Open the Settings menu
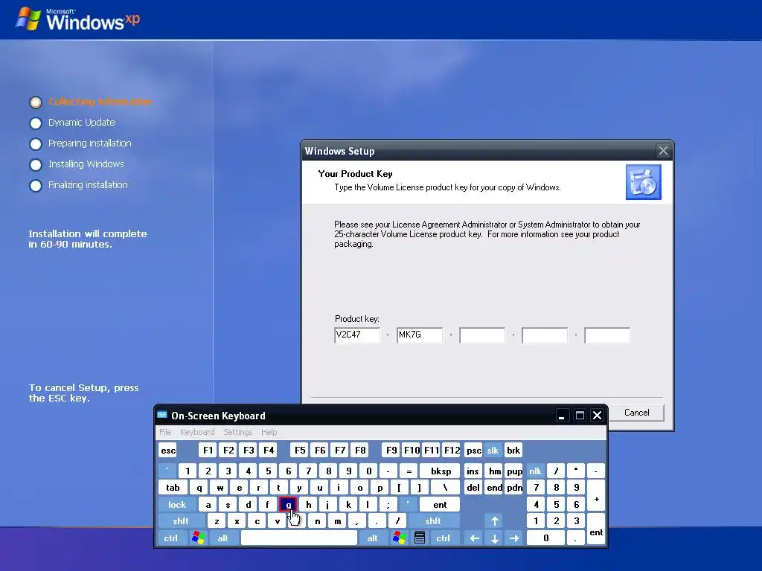The image size is (762, 571). click(237, 432)
